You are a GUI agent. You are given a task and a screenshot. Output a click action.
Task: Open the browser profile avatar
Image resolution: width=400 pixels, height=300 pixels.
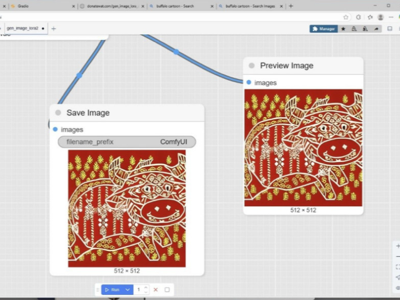click(381, 17)
